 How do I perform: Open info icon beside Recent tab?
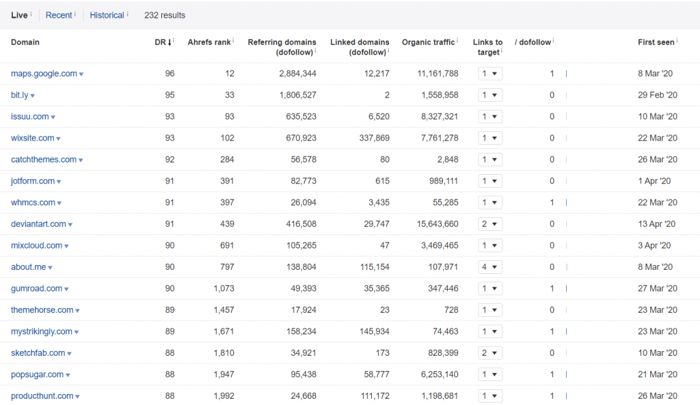tap(75, 14)
